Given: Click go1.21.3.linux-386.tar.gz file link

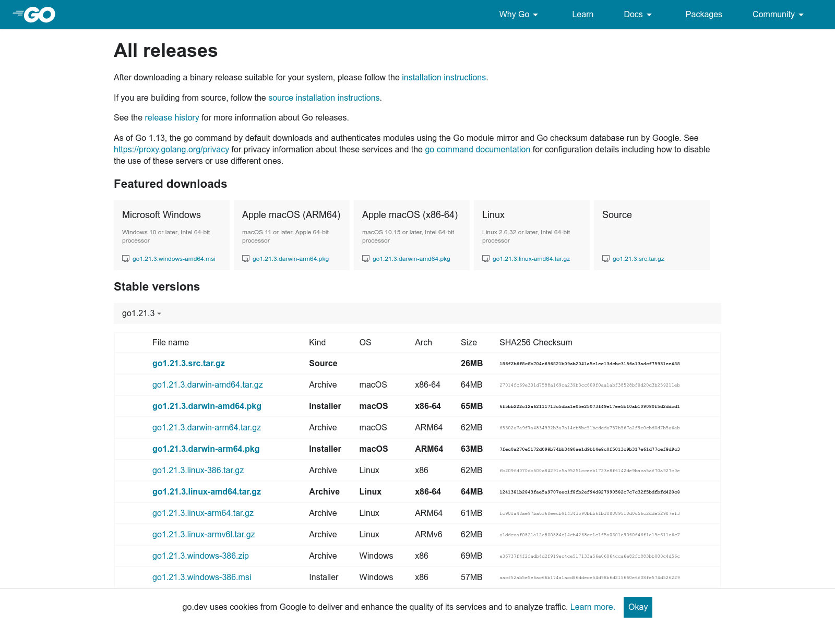Looking at the screenshot, I should point(198,471).
